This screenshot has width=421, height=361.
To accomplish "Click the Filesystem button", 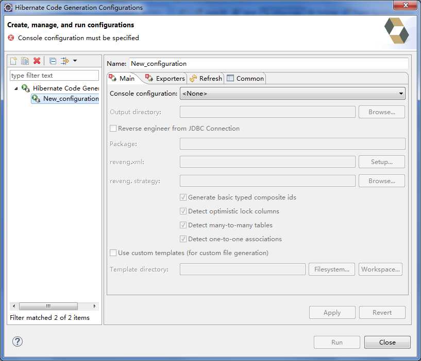I will pyautogui.click(x=331, y=269).
